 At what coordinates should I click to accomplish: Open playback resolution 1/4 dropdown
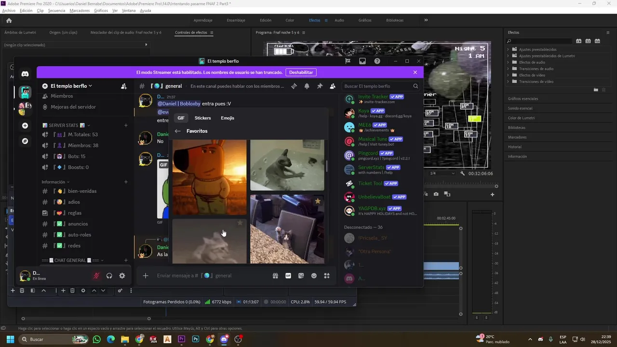pyautogui.click(x=442, y=173)
